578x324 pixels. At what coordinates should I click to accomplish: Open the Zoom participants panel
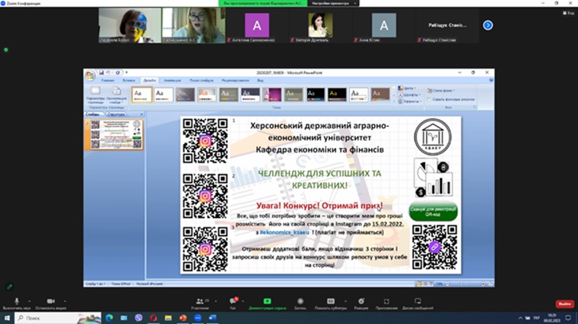200,304
